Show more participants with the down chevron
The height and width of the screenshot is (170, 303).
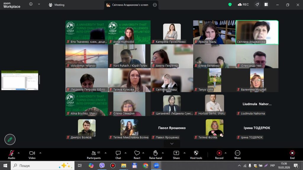point(172,143)
